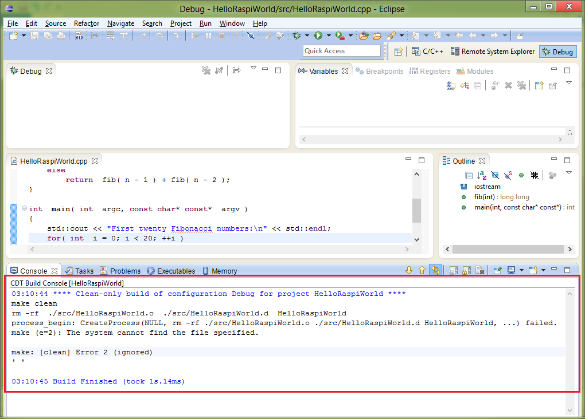Open the Project menu
This screenshot has height=419, width=585.
[181, 23]
